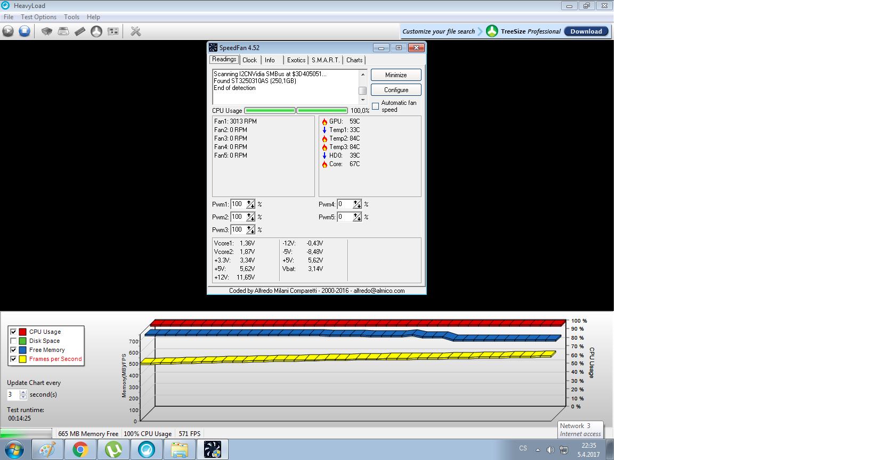Enable the Disk Space chart checkbox
The width and height of the screenshot is (892, 460).
(13, 341)
